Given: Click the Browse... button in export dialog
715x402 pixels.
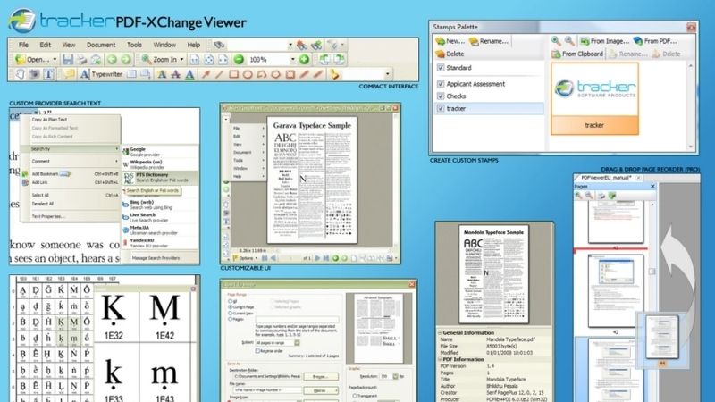Looking at the screenshot, I should pyautogui.click(x=320, y=376).
